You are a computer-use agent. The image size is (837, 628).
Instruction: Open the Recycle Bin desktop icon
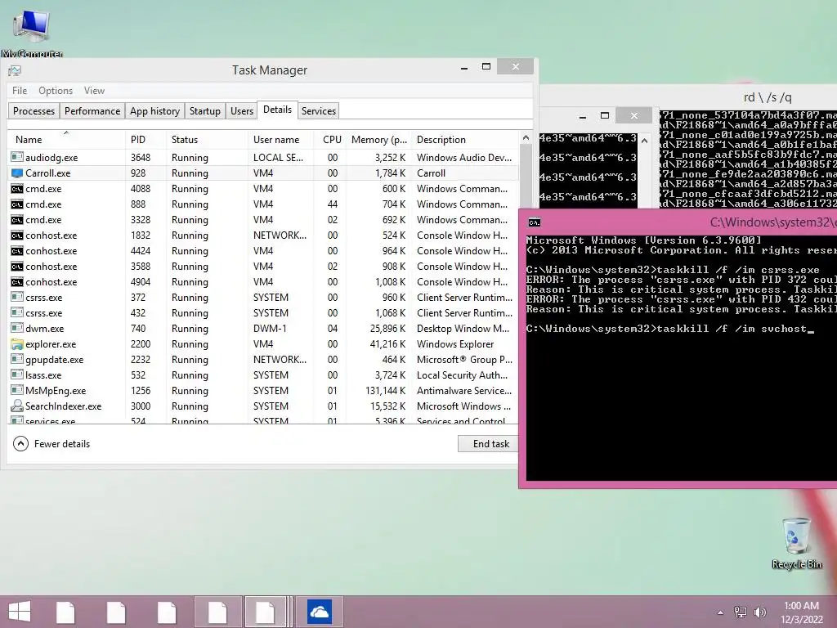pos(796,543)
